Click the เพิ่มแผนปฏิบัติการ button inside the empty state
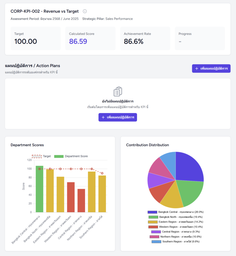Screen dimensions: 236x256 point(117,117)
